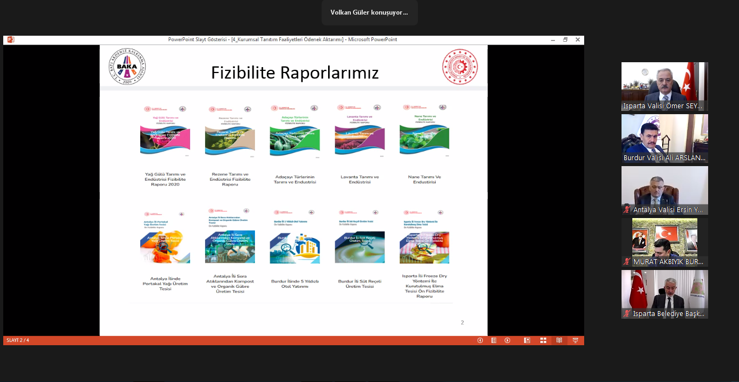
Task: Restore down the PowerPoint slideshow window
Action: [x=565, y=39]
